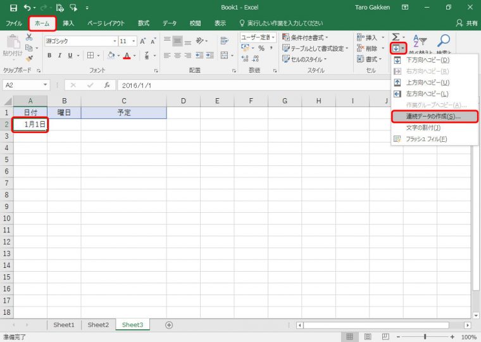Toggle middle vertical alignment

(x=177, y=41)
